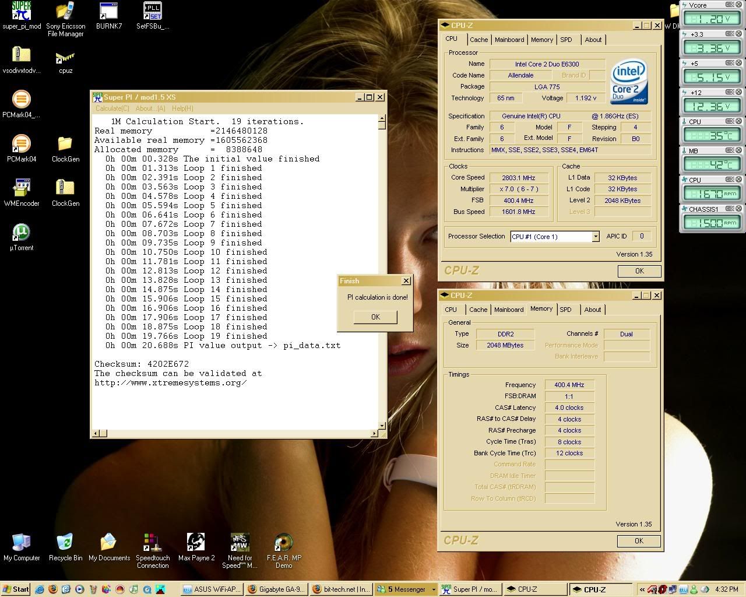Open the Calculate(C) menu in Super PI
This screenshot has height=597, width=746.
[x=112, y=108]
